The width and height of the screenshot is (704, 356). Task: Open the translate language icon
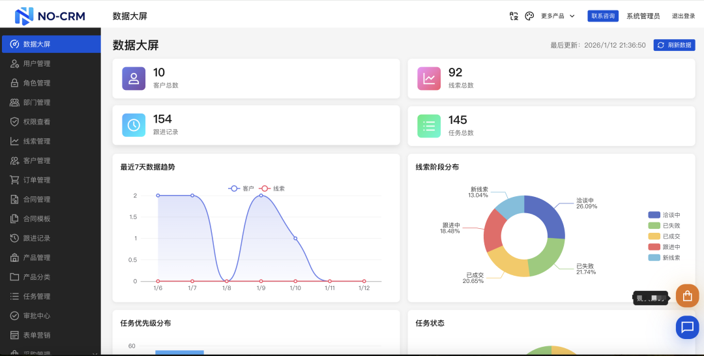click(x=514, y=16)
